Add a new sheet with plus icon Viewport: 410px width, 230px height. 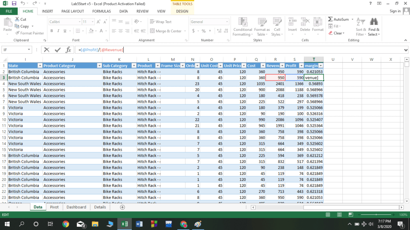pyautogui.click(x=123, y=207)
